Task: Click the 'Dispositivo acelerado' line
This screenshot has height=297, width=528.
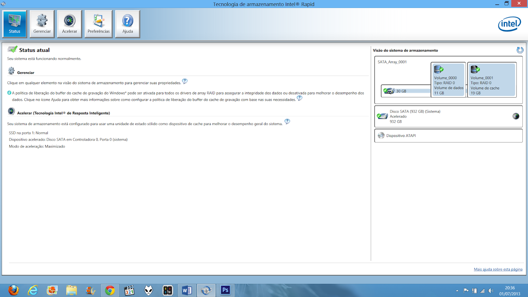Action: point(68,140)
